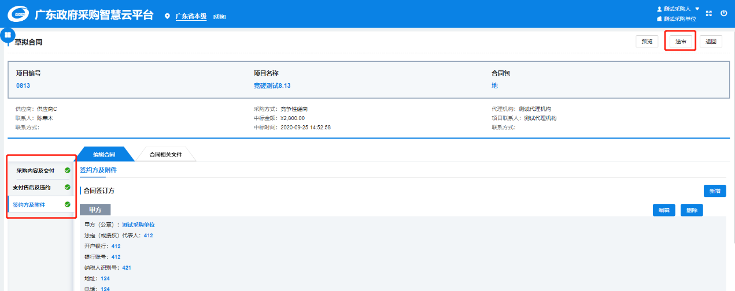Add a signing party with 新增
Screen dimensions: 735x291
(x=714, y=191)
